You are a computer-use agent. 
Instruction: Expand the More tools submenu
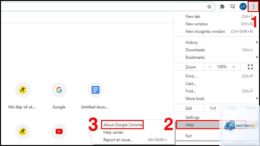(216, 99)
